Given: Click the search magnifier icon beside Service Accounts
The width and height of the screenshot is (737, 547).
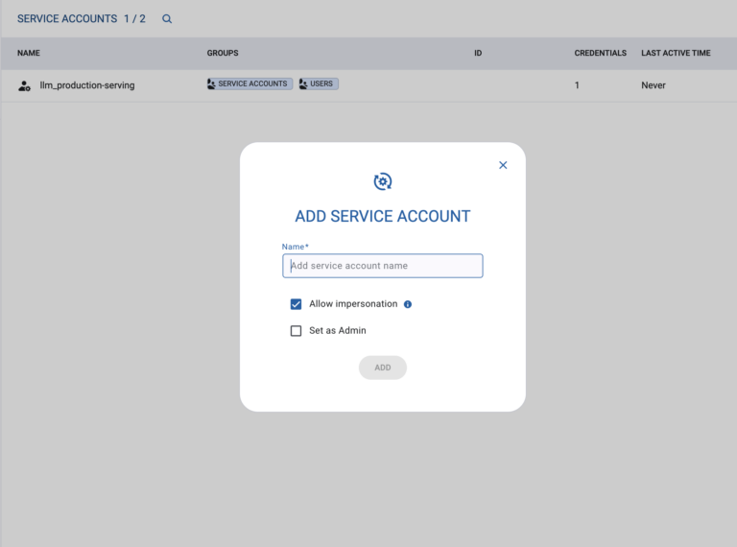Looking at the screenshot, I should click(x=167, y=18).
